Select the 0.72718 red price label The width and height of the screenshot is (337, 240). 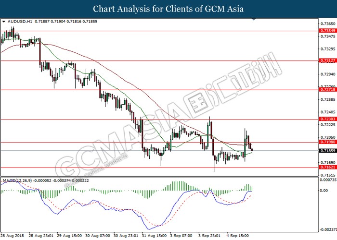click(x=327, y=90)
